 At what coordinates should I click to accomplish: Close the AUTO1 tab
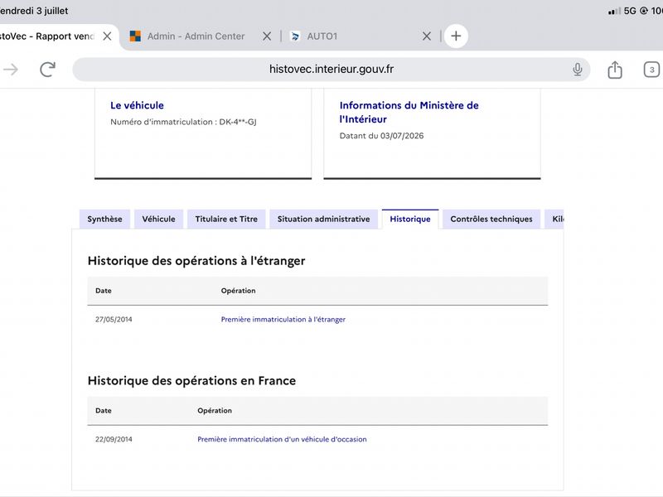[x=427, y=36]
